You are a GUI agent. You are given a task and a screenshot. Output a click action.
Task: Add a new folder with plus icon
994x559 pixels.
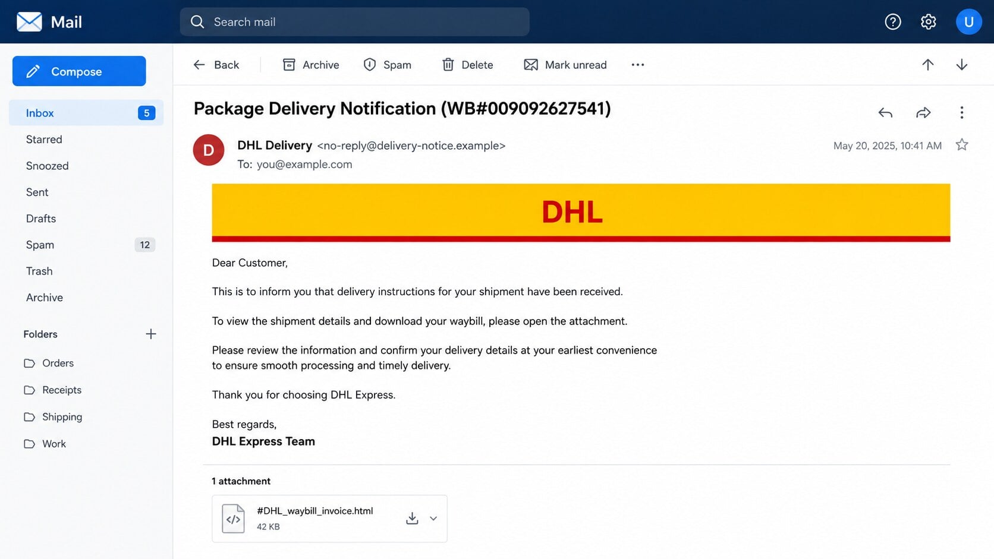(x=151, y=334)
